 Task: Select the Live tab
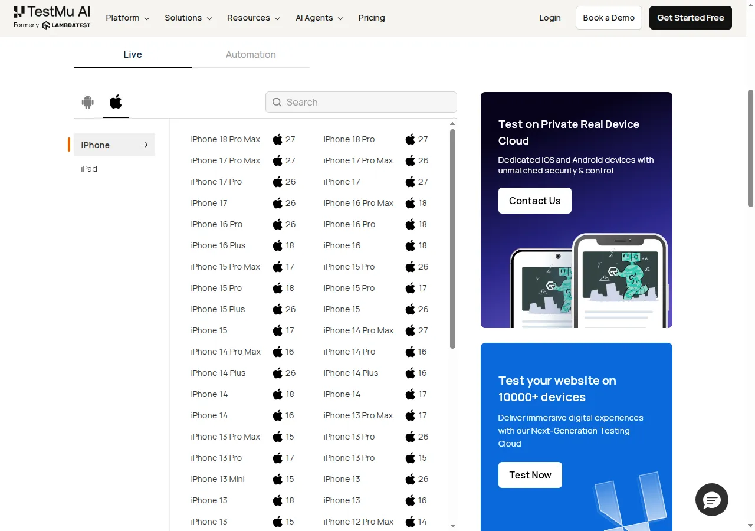click(x=133, y=54)
